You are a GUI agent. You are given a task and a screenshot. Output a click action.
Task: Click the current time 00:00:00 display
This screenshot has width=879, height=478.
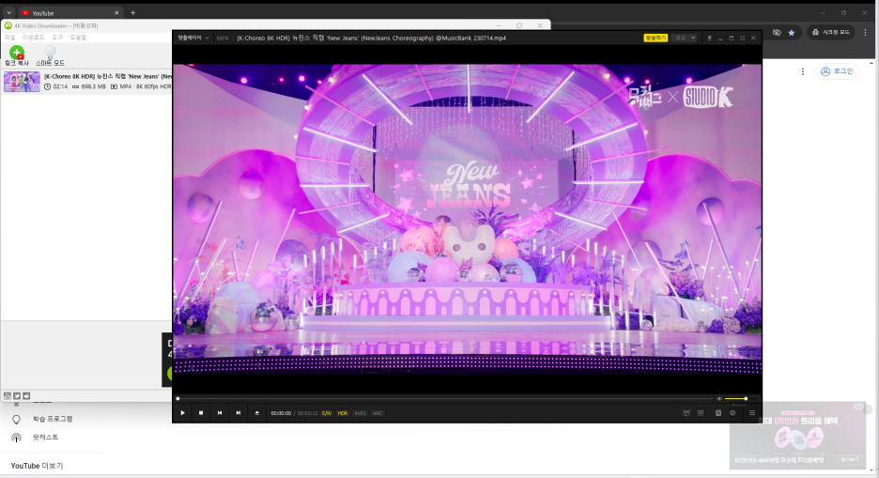281,413
